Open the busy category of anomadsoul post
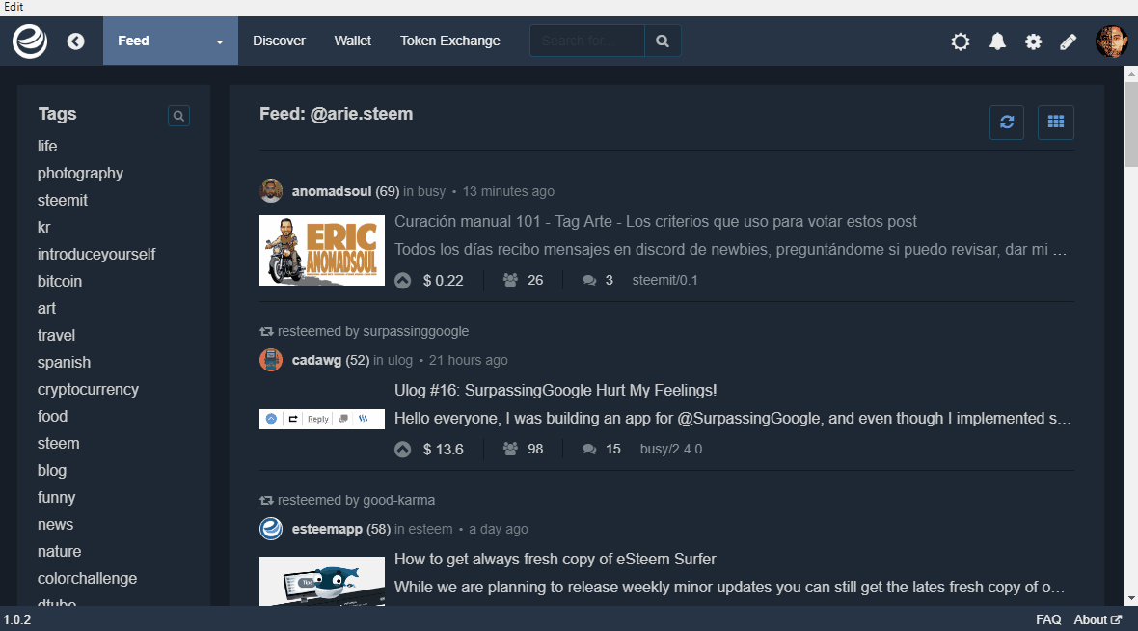 pos(431,191)
